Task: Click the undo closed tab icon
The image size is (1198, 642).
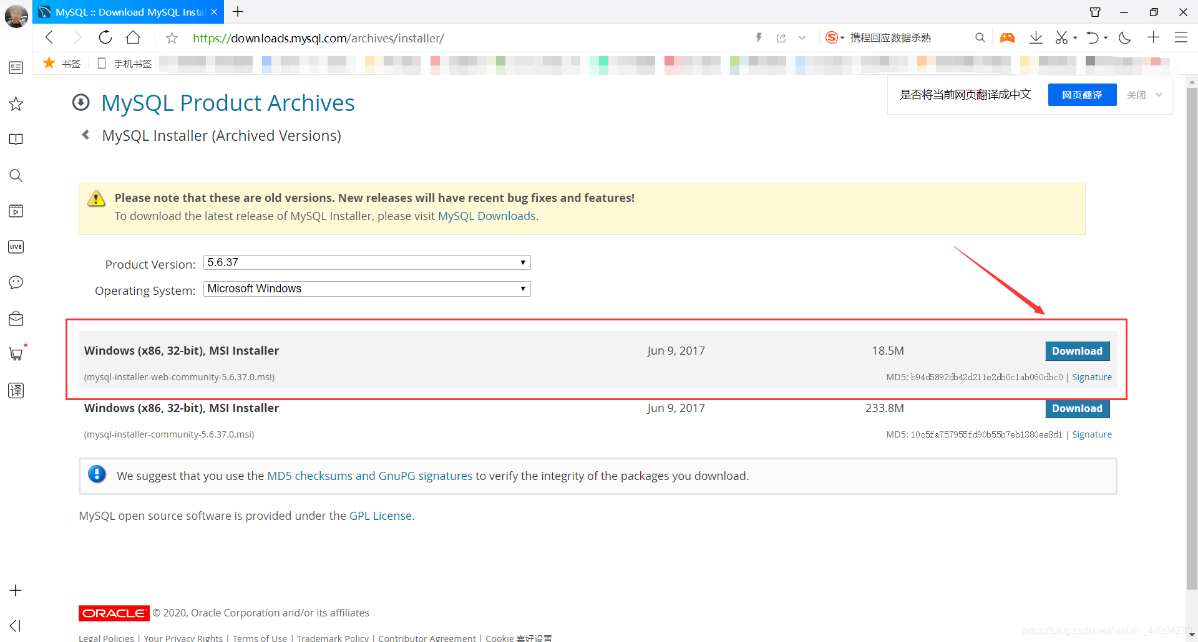Action: [1092, 37]
